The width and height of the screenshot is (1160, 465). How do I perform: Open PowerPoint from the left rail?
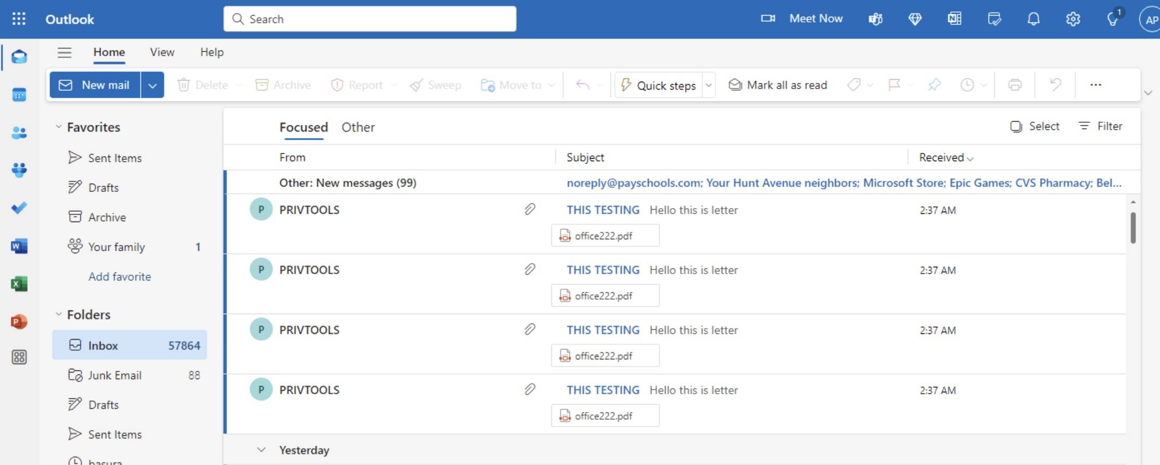pyautogui.click(x=19, y=322)
